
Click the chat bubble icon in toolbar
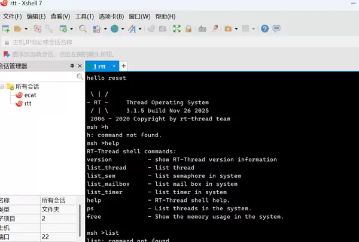[x=276, y=29]
